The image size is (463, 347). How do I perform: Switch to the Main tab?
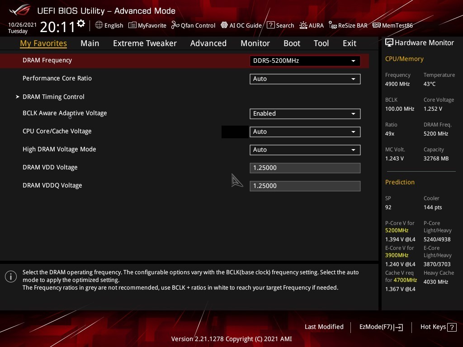click(90, 43)
